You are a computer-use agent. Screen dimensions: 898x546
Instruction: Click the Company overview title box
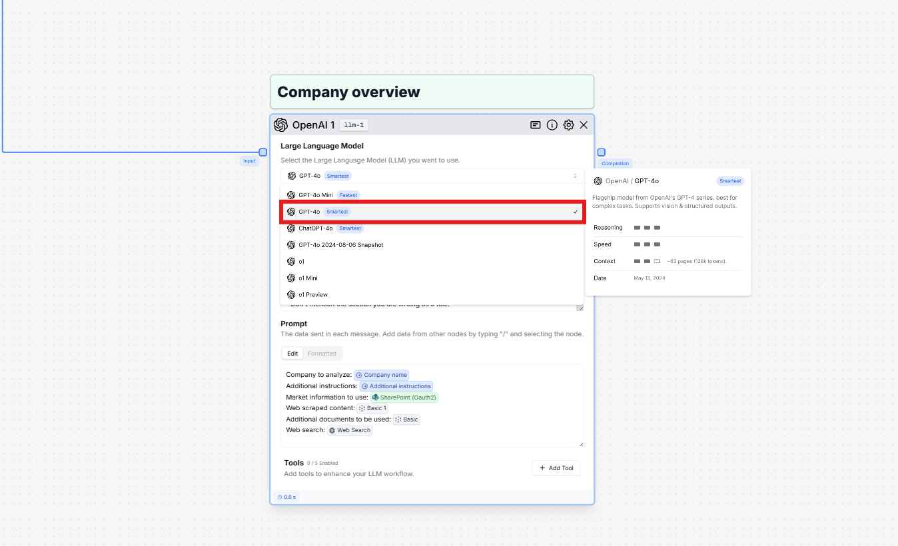pos(432,92)
